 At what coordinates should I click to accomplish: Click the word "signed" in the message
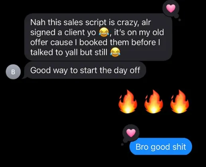(43, 33)
